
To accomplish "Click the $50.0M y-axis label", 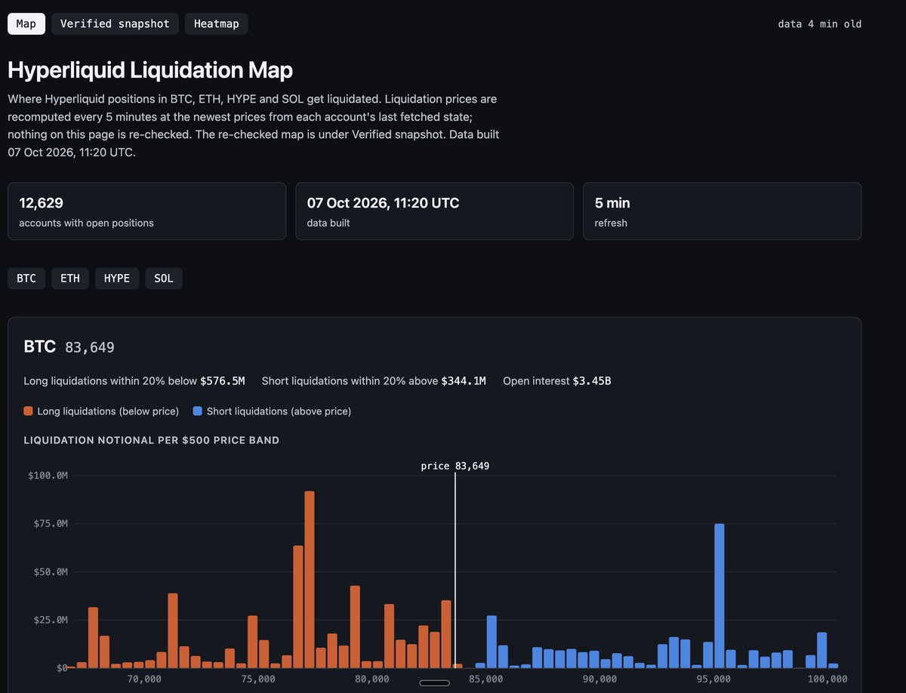I will click(51, 572).
